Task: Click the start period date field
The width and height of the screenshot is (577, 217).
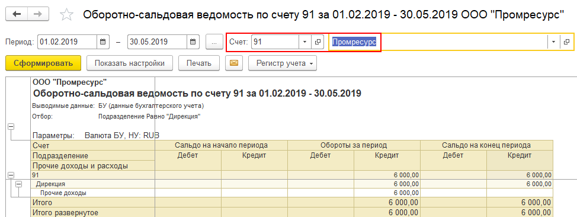Action: point(68,42)
